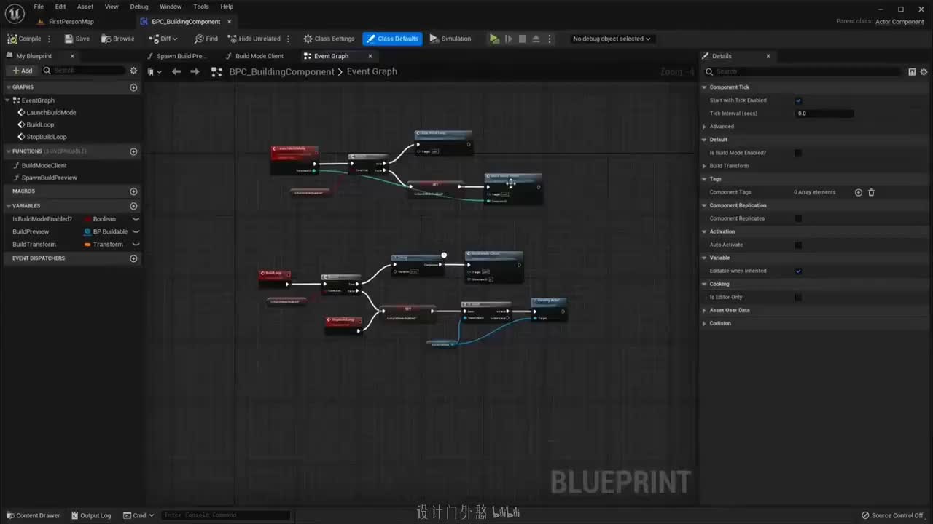Enable Is Build Mode Enabled checkbox

pos(798,153)
